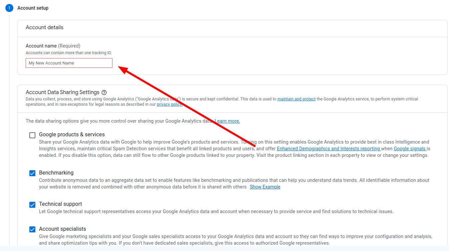This screenshot has width=449, height=251.
Task: Disable the Technical support checkbox
Action: click(32, 204)
